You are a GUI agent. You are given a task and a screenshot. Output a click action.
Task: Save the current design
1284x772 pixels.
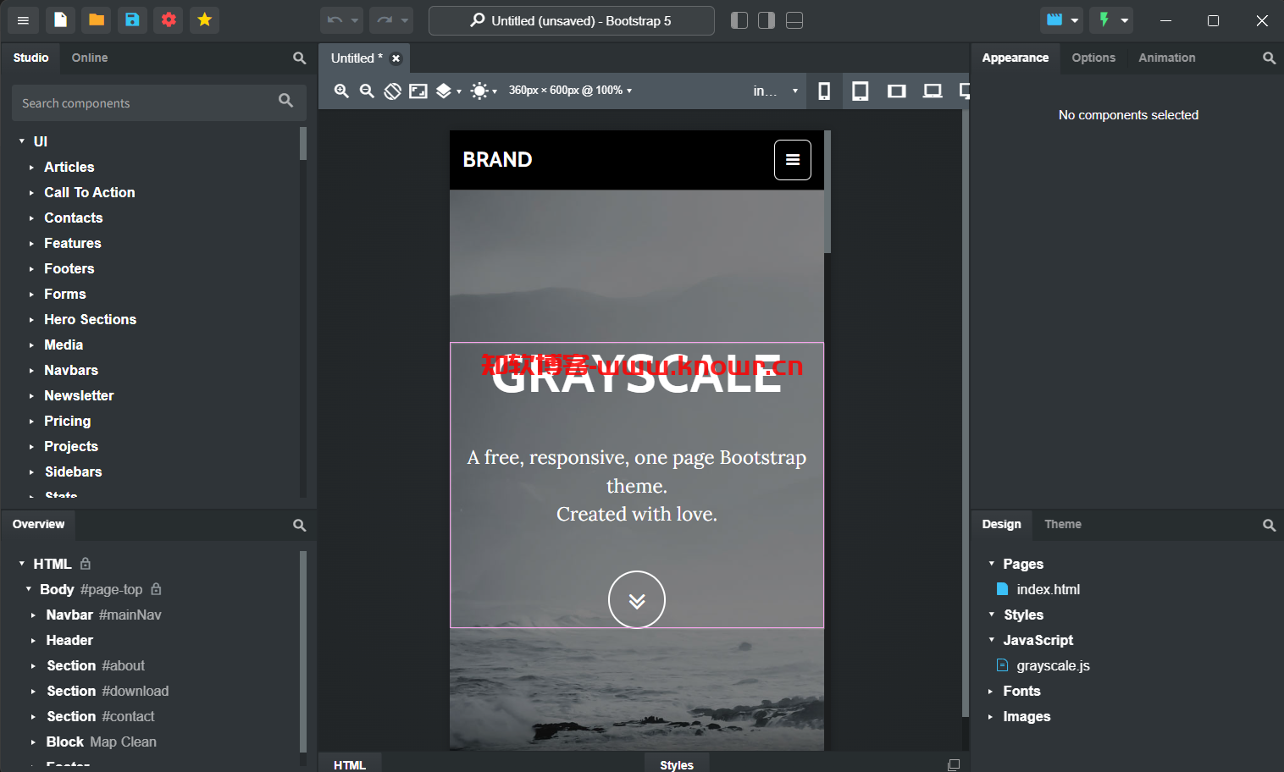[132, 20]
